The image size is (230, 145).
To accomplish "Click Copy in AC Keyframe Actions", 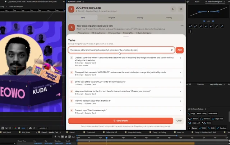I will click(192, 113).
